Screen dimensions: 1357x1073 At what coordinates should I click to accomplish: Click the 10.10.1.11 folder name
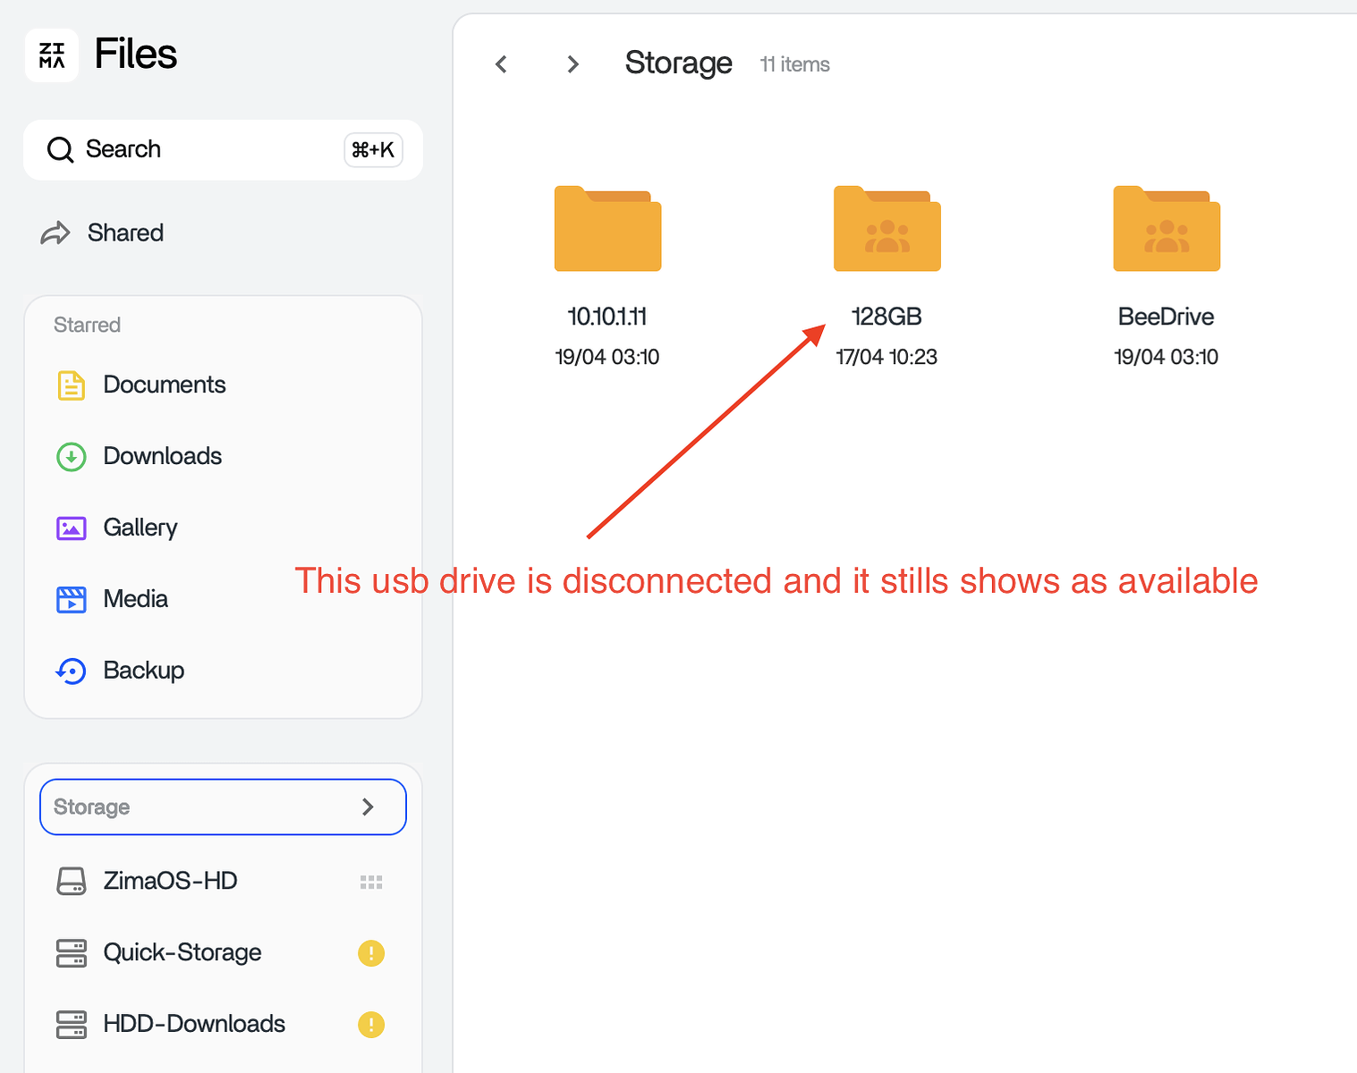point(607,317)
